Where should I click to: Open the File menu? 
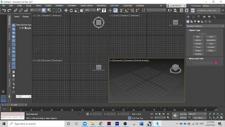[x=4, y=6]
